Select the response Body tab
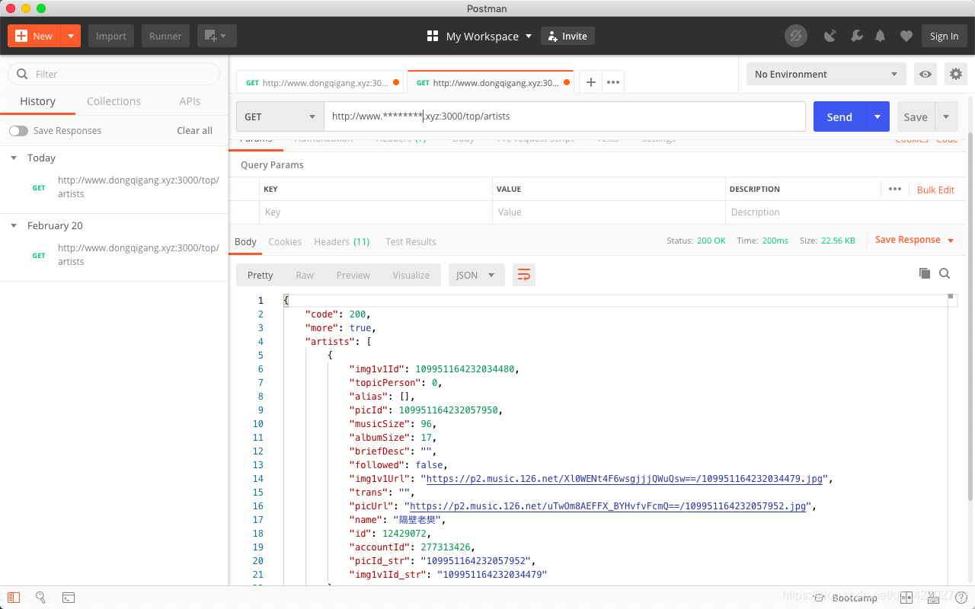Screen dimensions: 975x609 pos(245,241)
